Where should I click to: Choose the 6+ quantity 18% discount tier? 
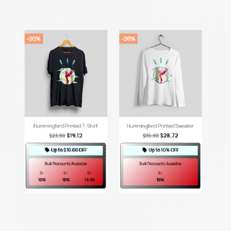click(66, 177)
